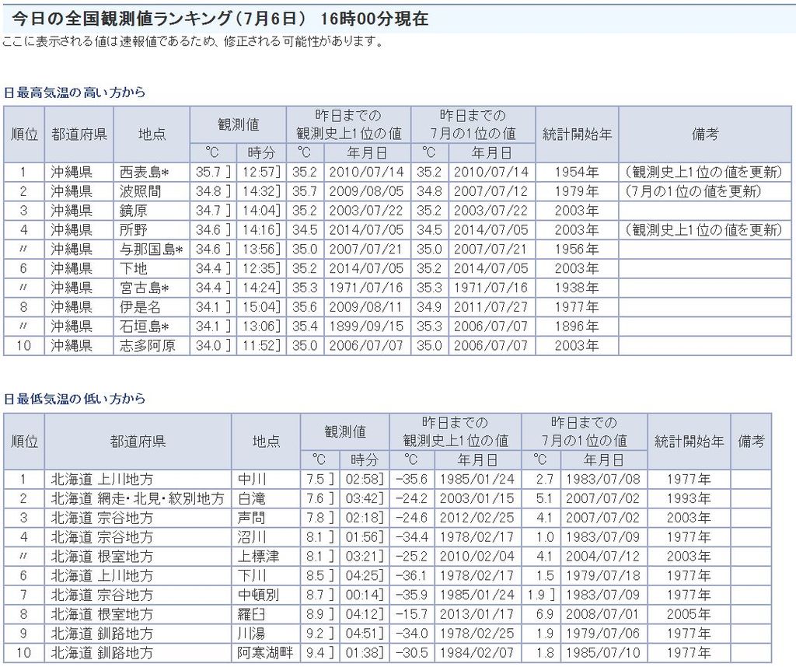Open the 鏡原 observation point
Viewport: 796px width, 667px height.
134,211
